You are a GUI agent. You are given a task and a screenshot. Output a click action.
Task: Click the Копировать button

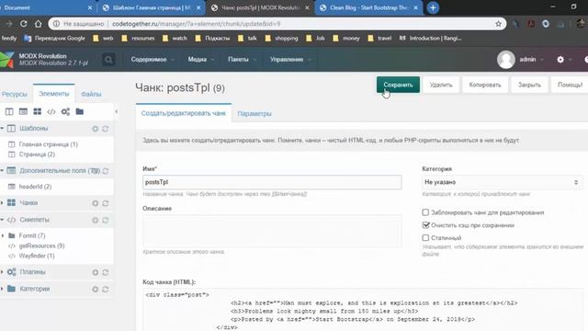pos(485,85)
